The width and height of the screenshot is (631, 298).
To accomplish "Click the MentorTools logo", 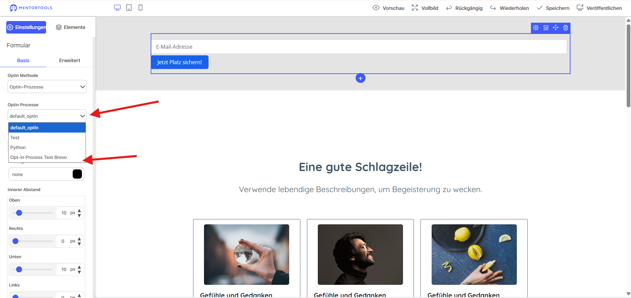I will pyautogui.click(x=31, y=8).
